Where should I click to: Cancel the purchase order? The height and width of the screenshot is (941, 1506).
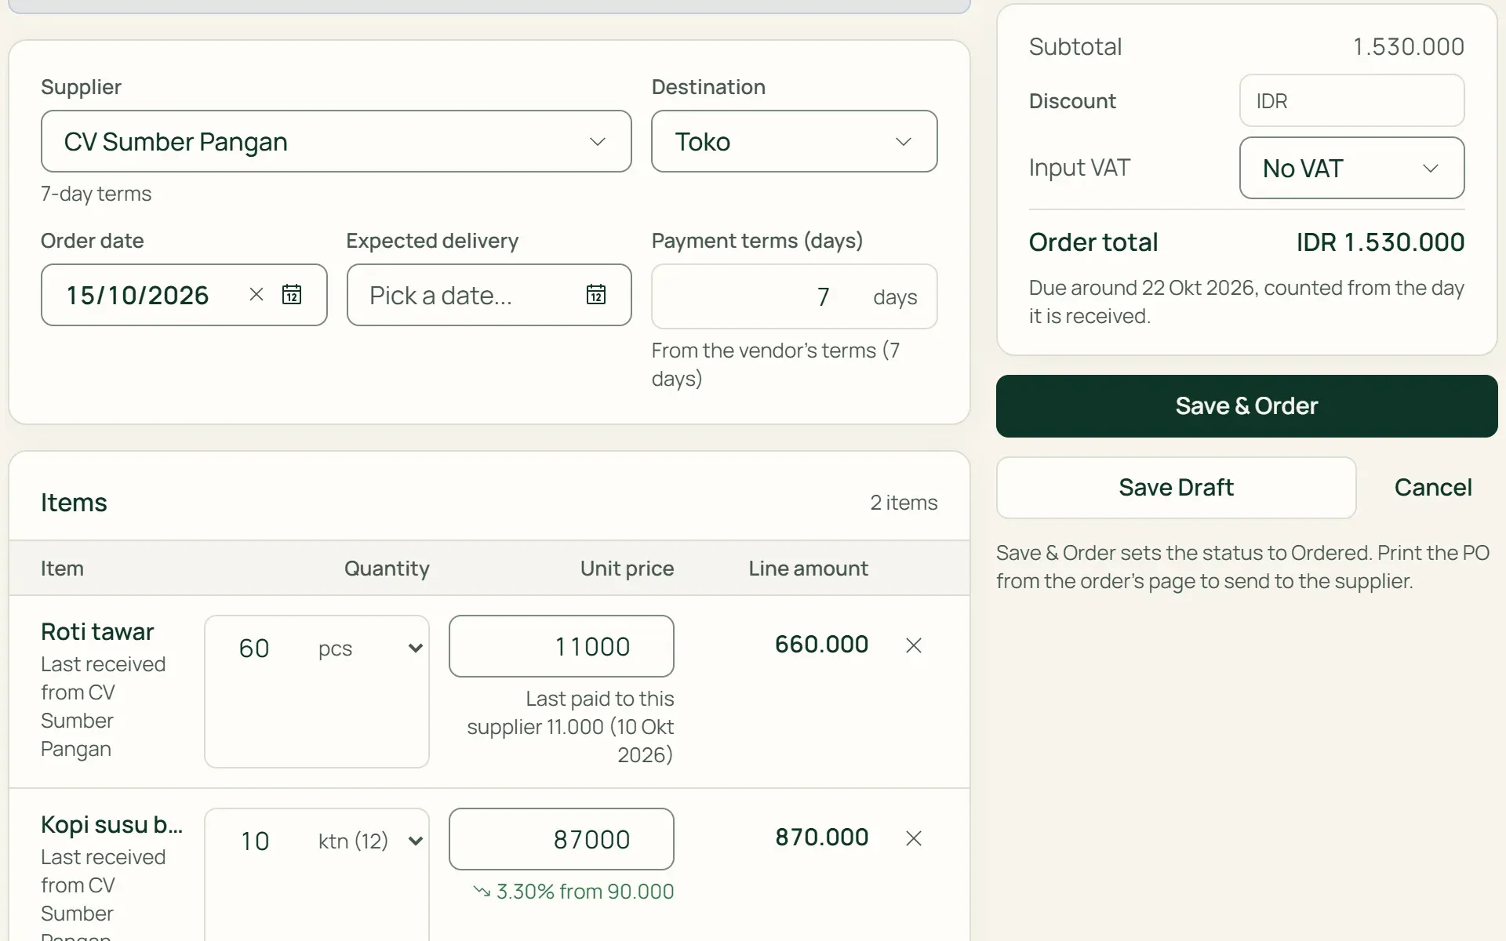tap(1432, 488)
